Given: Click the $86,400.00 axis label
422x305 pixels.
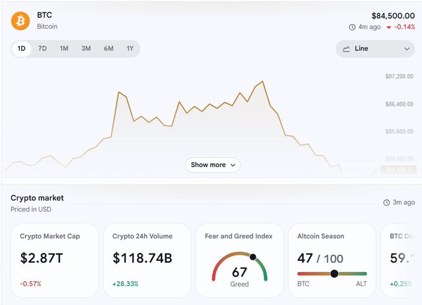Looking at the screenshot, I should click(x=400, y=104).
